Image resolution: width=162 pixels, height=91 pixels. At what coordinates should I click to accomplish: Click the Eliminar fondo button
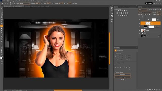(123, 75)
